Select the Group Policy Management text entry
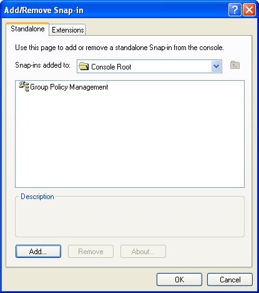Screen dimensions: 259x293 (x=69, y=87)
